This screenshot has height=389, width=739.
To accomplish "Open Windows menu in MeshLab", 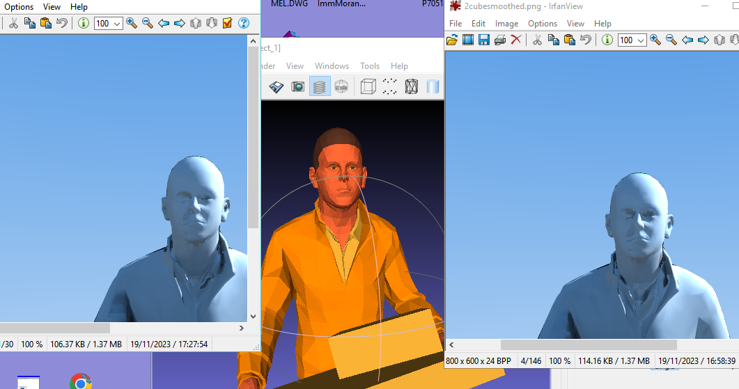I will [332, 66].
